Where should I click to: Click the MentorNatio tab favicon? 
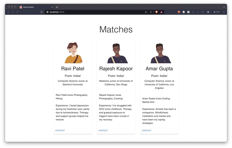pos(21,7)
